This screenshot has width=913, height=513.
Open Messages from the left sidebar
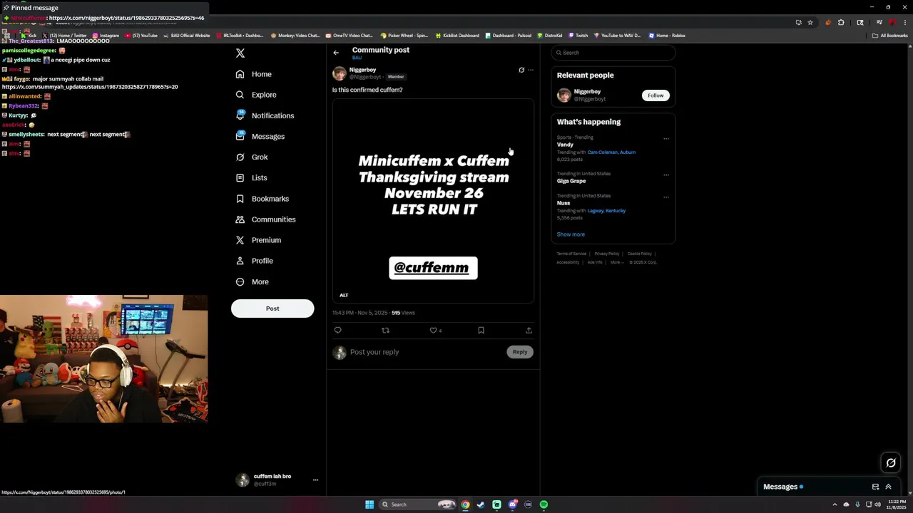coord(260,136)
